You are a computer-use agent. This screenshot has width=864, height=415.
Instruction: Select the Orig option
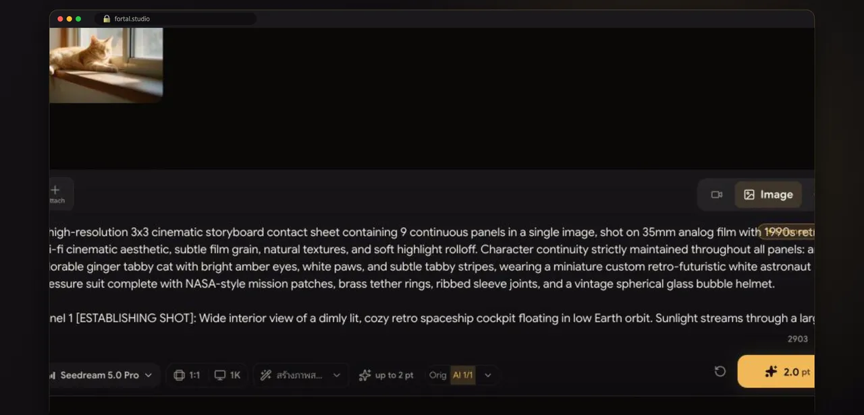(x=438, y=375)
